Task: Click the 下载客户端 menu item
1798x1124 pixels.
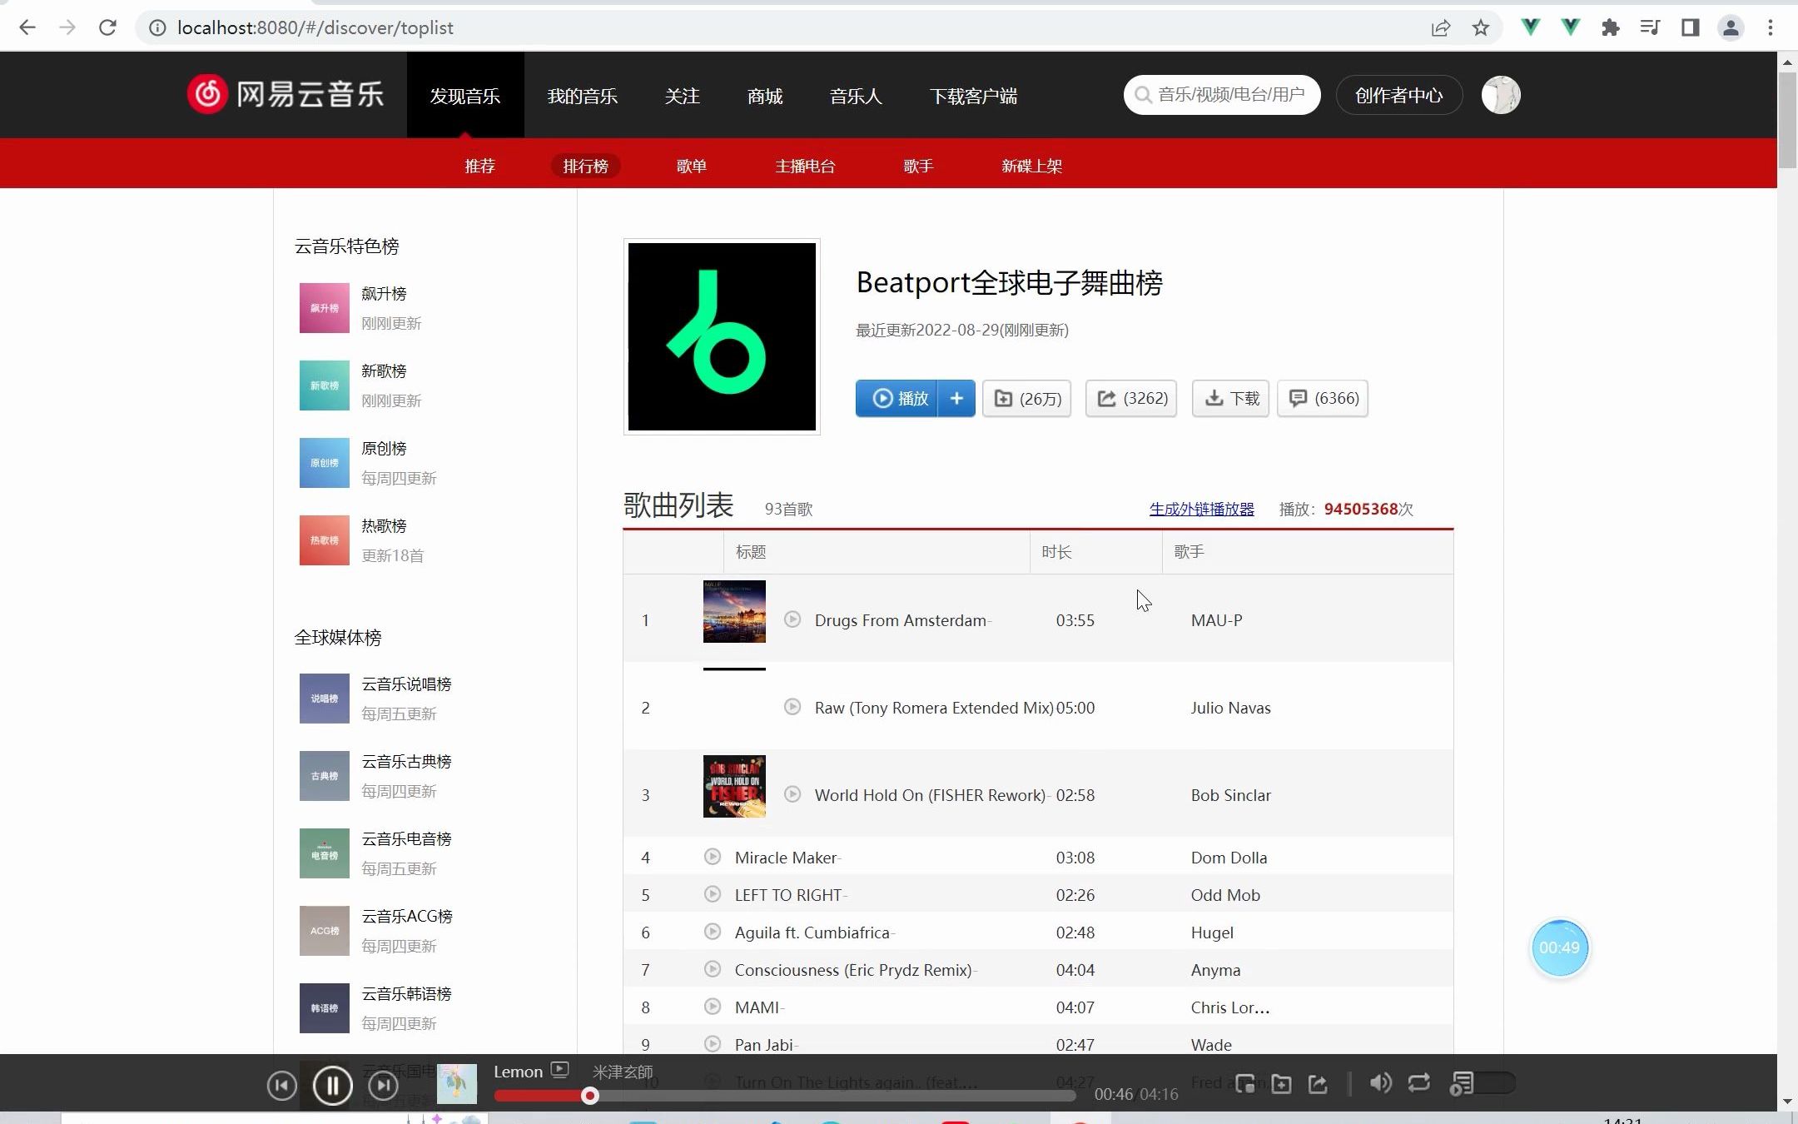Action: [x=972, y=95]
